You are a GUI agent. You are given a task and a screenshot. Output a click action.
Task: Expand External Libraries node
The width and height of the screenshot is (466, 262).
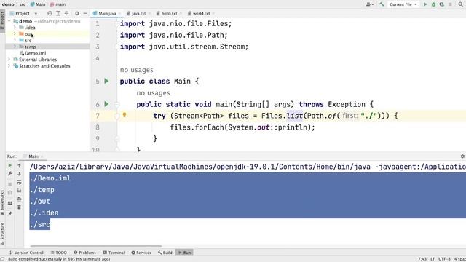(9, 60)
